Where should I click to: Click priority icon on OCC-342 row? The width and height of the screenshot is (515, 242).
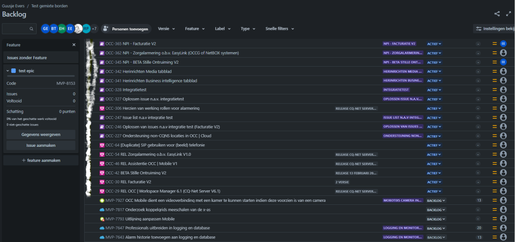tap(494, 71)
